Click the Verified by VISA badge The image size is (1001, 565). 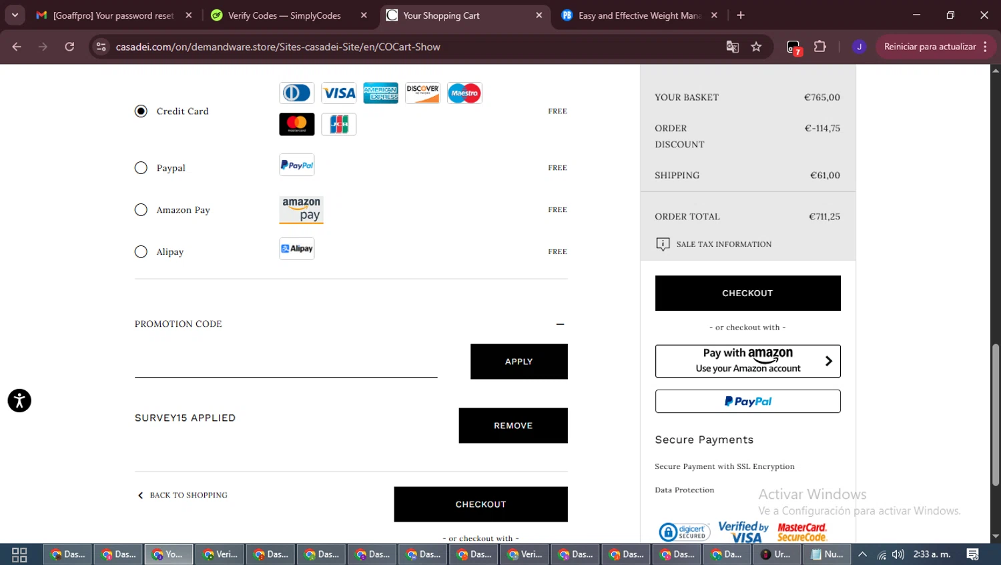[x=743, y=532]
